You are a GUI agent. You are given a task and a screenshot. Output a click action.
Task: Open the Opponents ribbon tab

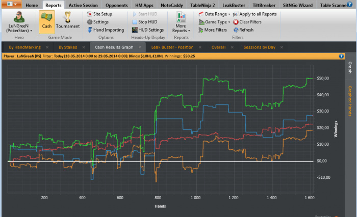[x=116, y=5]
